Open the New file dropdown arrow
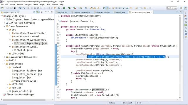 coord(5,8)
